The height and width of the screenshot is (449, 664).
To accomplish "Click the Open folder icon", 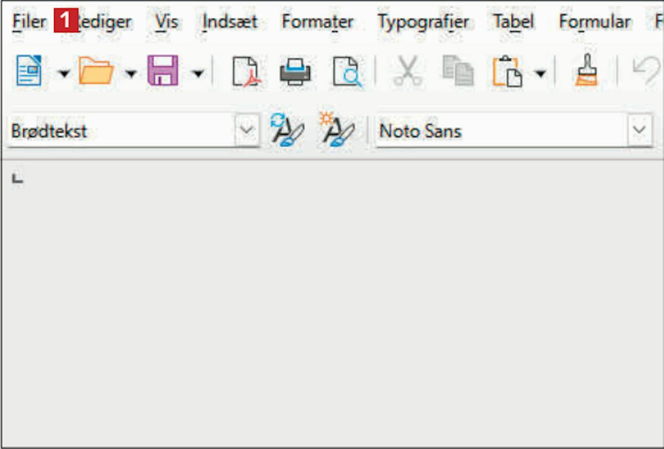I will click(96, 71).
